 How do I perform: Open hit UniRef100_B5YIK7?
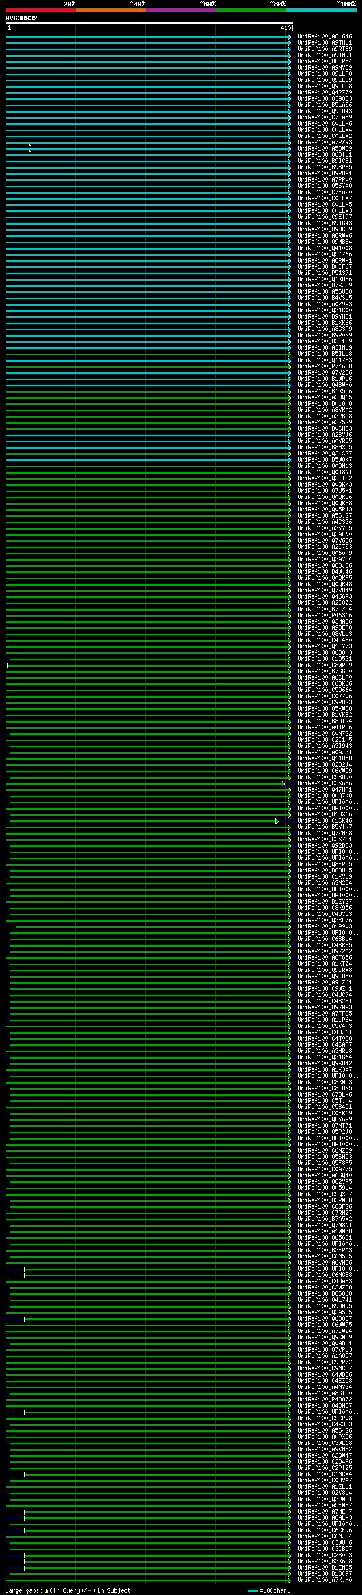point(325,827)
